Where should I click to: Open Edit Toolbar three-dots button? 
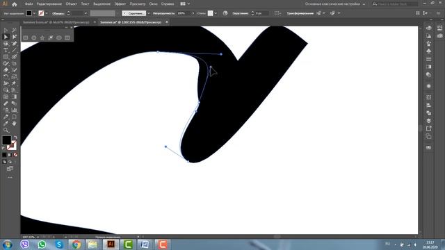10,178
